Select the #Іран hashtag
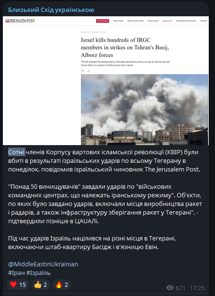215x296 pixels. [x=16, y=273]
